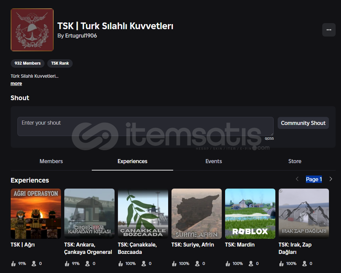Click TSK: Irak, Zap Dağları title
This screenshot has width=341, height=273.
295,249
